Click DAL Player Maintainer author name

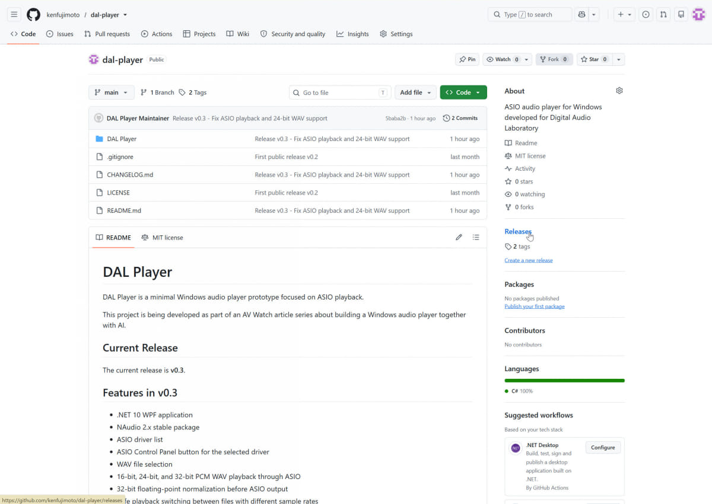tap(138, 119)
